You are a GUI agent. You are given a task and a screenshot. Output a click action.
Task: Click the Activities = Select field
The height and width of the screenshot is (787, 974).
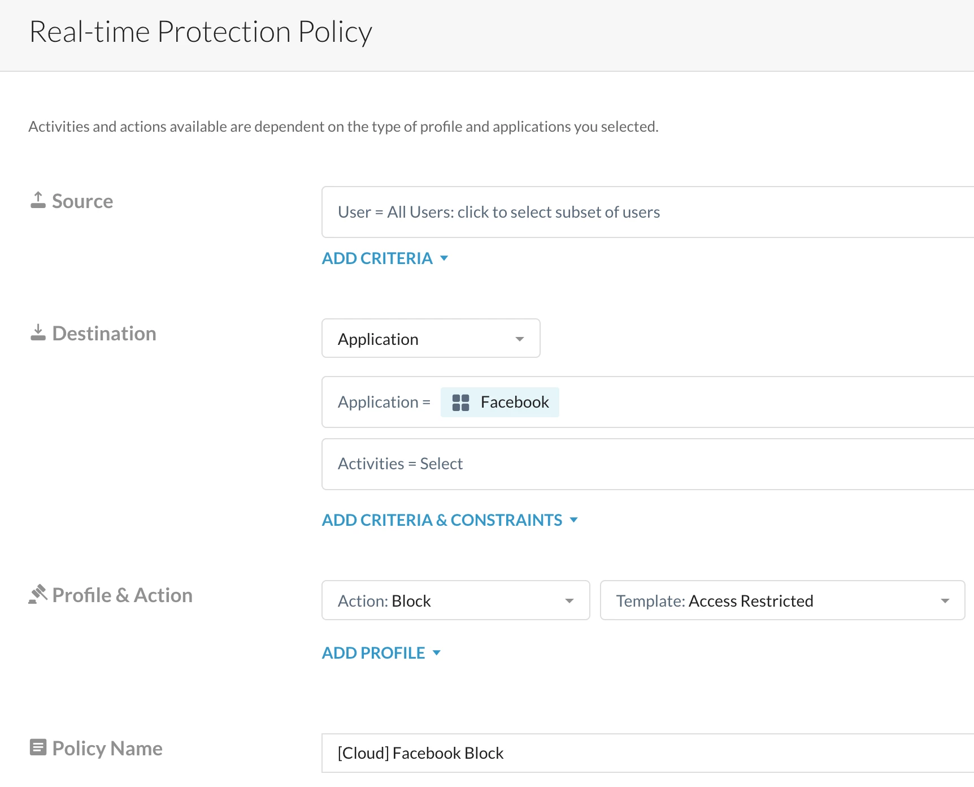pos(644,464)
